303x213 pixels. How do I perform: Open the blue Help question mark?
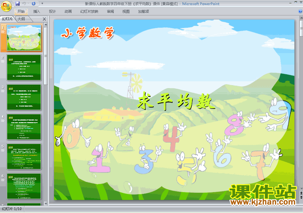(300, 11)
